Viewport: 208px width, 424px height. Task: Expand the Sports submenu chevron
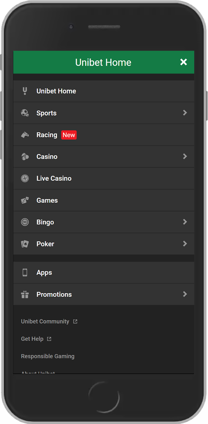coord(185,113)
